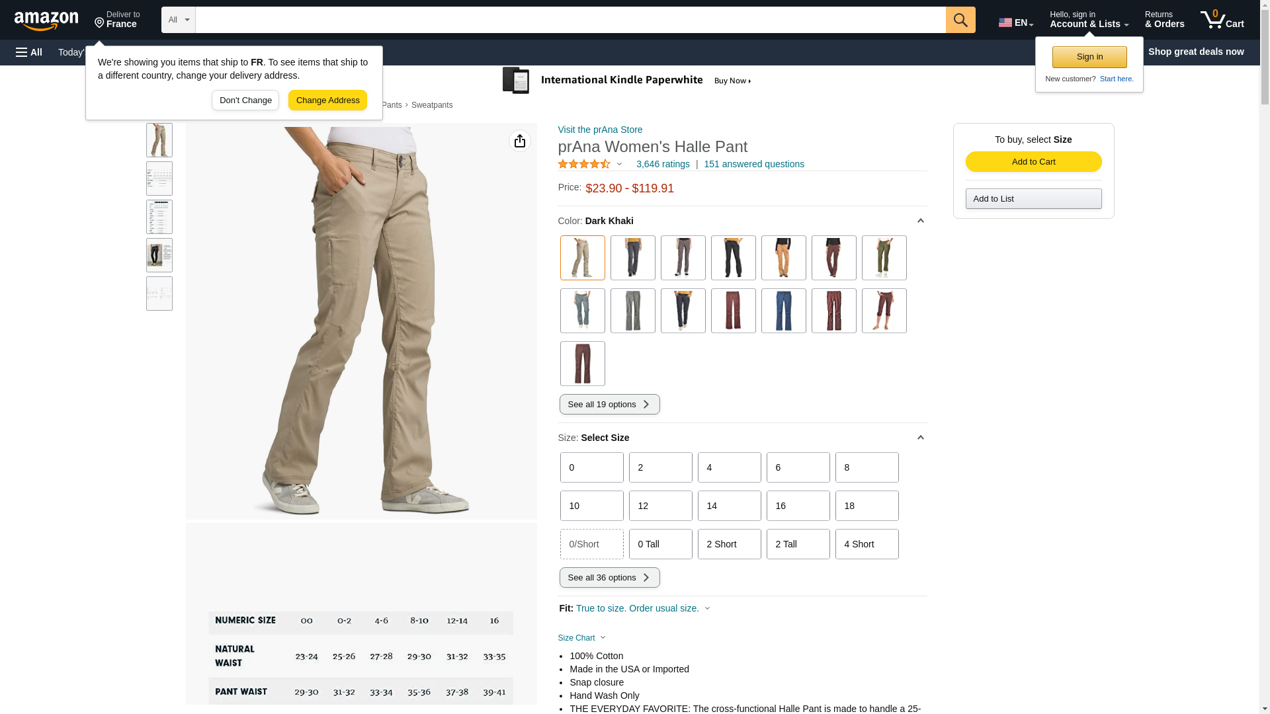Open the search category All dropdown
Viewport: 1270px width, 714px height.
tap(179, 20)
